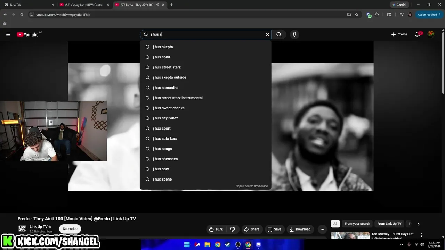Open the YouTube account avatar menu
This screenshot has height=250, width=445.
(x=431, y=34)
